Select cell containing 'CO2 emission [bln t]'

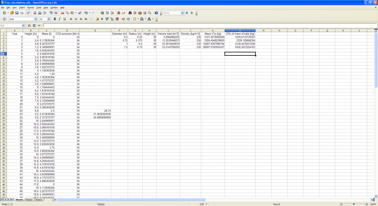click(x=67, y=34)
